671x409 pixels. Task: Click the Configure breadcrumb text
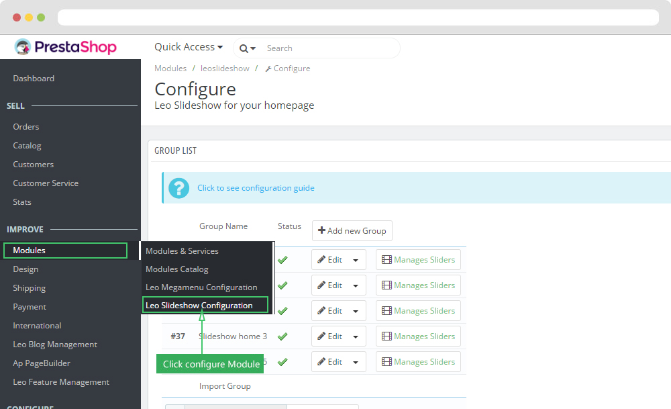(x=292, y=69)
